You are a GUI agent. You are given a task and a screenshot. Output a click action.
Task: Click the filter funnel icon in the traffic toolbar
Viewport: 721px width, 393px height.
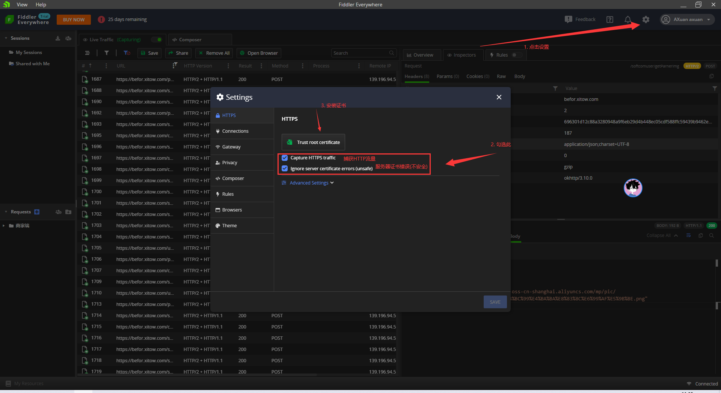(107, 53)
